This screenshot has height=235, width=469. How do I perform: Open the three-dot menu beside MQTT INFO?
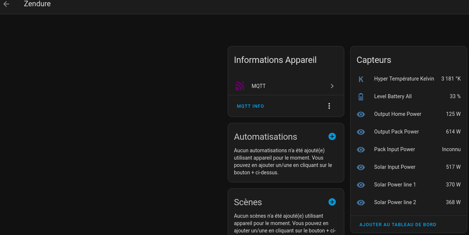coord(329,106)
